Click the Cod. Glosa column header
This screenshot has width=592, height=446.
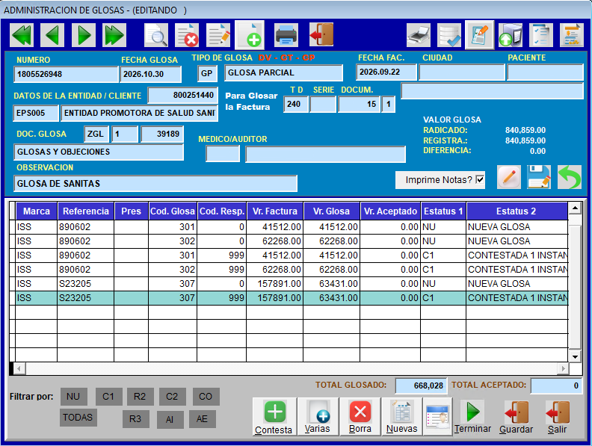click(x=173, y=211)
